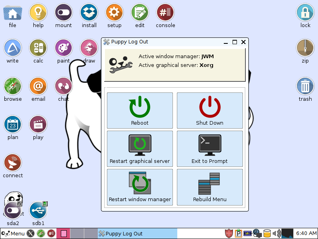
Task: Open the file manager desktop icon
Action: tap(13, 13)
